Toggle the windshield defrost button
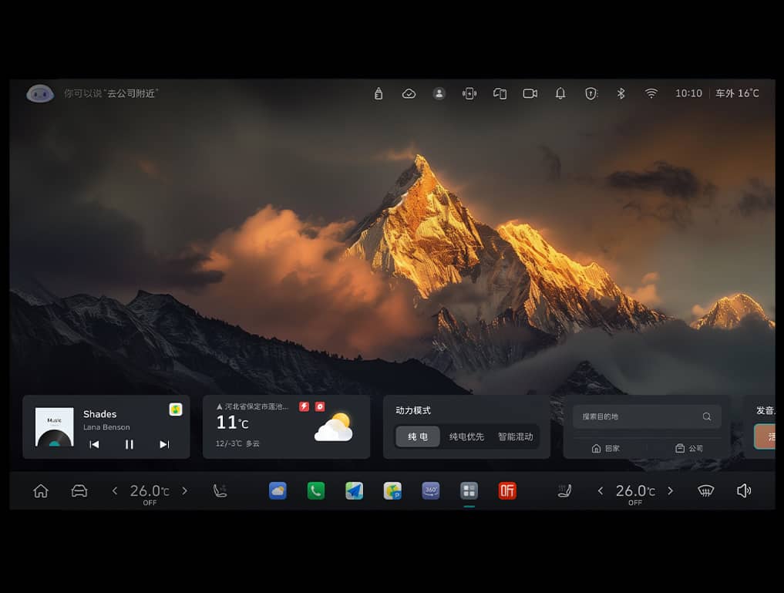The image size is (784, 593). [x=705, y=490]
